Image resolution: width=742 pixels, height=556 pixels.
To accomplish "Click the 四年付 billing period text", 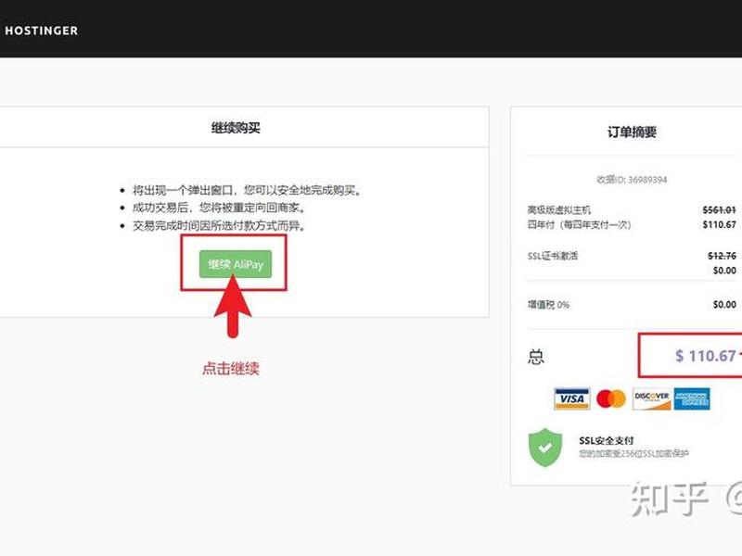I will (x=579, y=224).
